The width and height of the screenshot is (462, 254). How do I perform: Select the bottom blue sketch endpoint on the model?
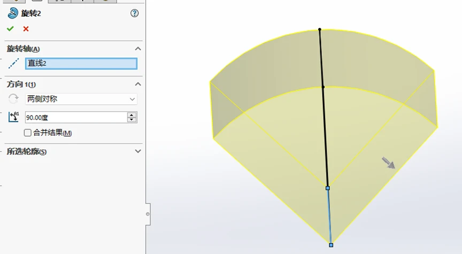tap(331, 245)
